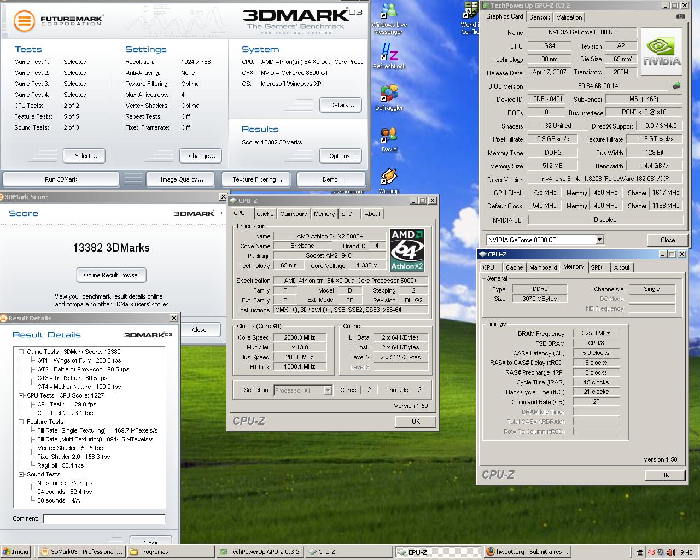Click the 325.0 MHz DRAM Frequency value

click(x=596, y=333)
